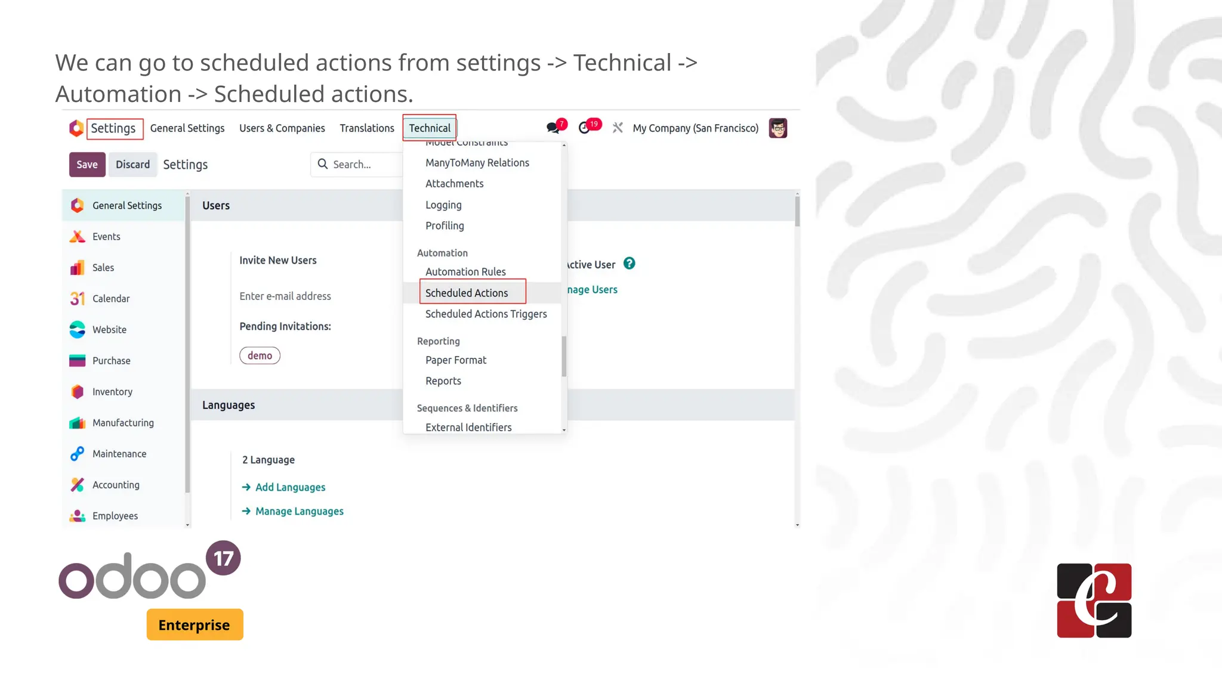Open Inventory settings in the sidebar

pos(112,392)
